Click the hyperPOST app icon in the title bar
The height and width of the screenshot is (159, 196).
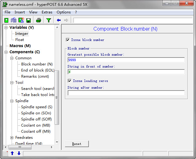5,5
